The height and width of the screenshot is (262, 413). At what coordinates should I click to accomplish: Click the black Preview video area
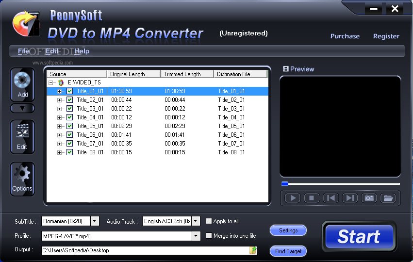pyautogui.click(x=340, y=127)
